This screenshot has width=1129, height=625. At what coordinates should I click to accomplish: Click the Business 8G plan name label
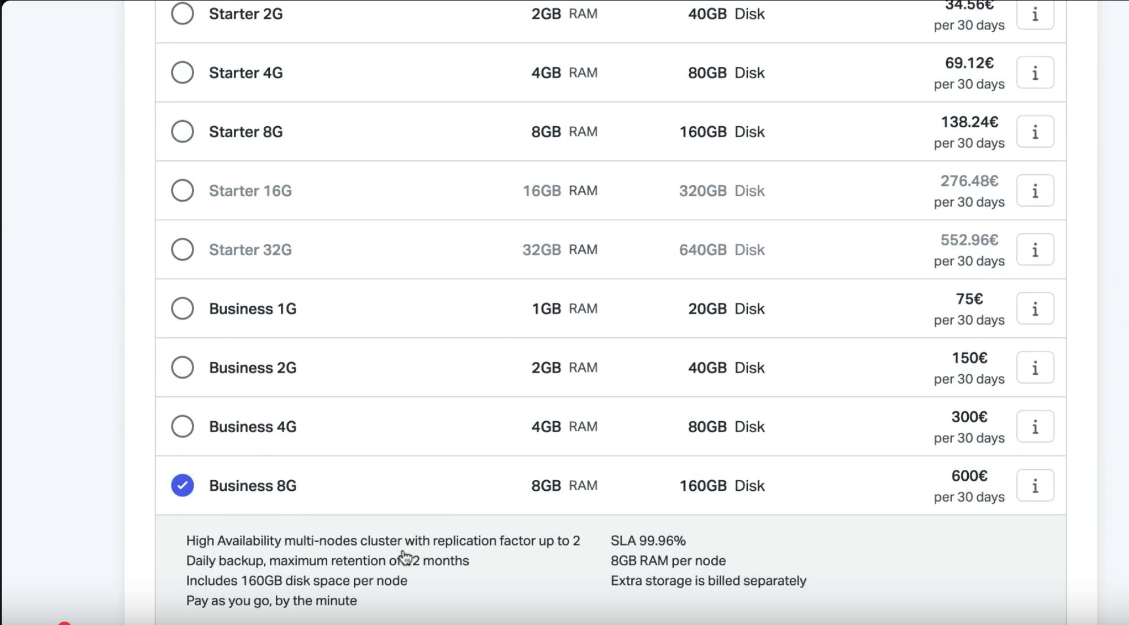point(253,485)
